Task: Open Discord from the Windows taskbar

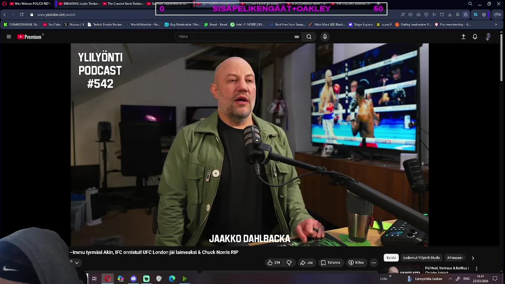Action: click(x=133, y=279)
